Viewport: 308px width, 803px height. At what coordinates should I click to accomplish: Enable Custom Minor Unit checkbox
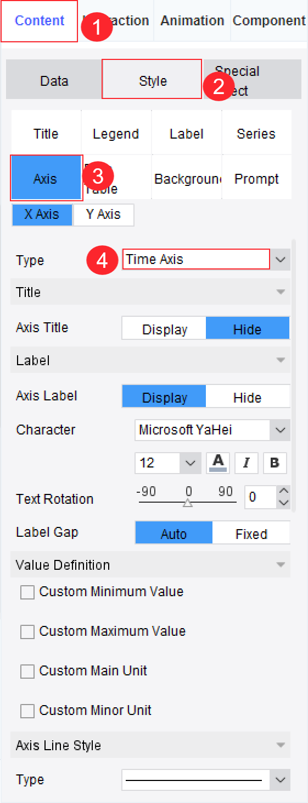pos(27,711)
